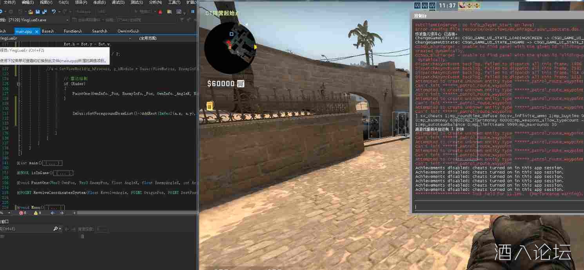Open the 测试(S) menu
The height and width of the screenshot is (270, 584).
(x=136, y=2)
